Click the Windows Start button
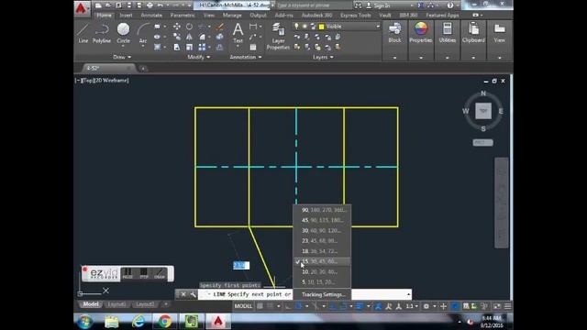 [85, 322]
